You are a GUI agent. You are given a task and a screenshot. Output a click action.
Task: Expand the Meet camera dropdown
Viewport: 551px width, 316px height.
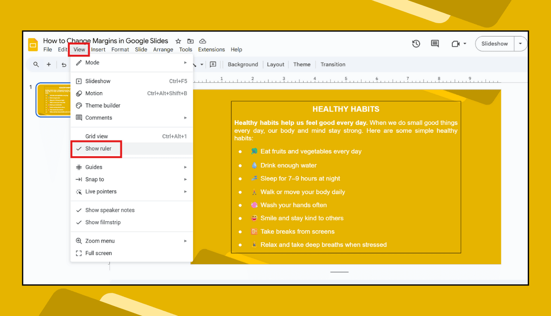click(464, 43)
